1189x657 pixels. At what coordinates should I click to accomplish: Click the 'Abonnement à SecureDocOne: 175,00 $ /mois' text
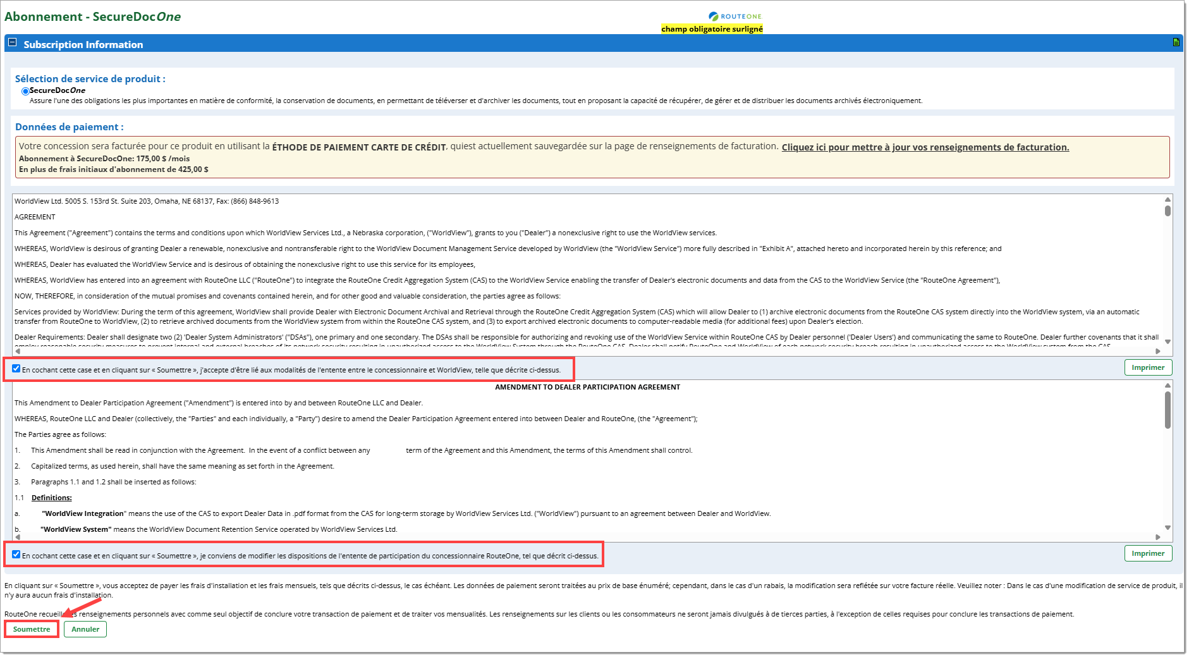[x=104, y=159]
